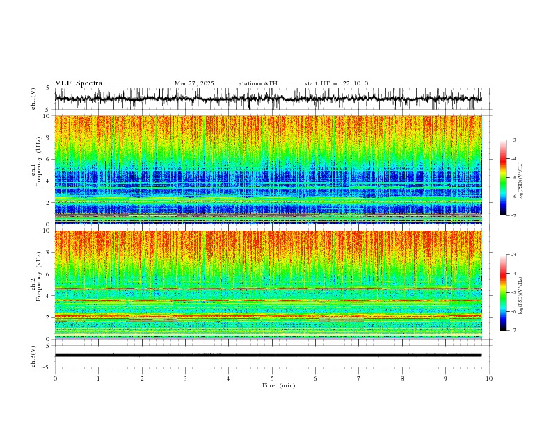Click the date 'Mar.27, 2025'
This screenshot has height=425, width=551.
point(194,83)
